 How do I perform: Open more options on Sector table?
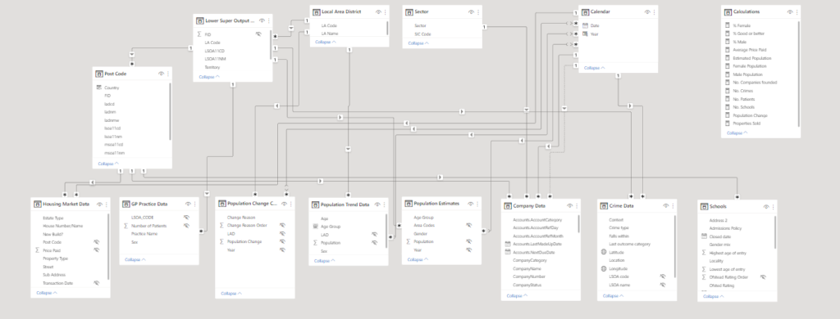tap(478, 11)
